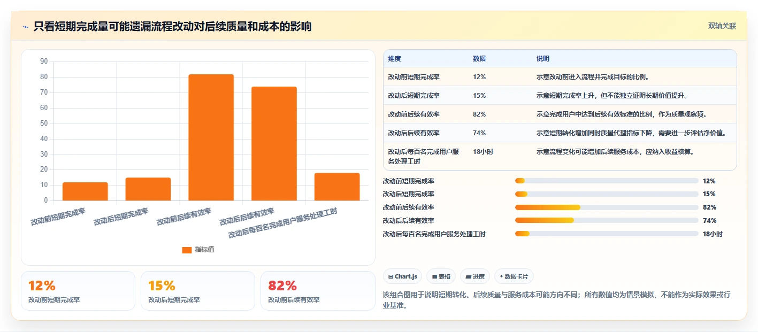Click the card title 只看短期完成量可能遗漏流程改动

coord(172,26)
